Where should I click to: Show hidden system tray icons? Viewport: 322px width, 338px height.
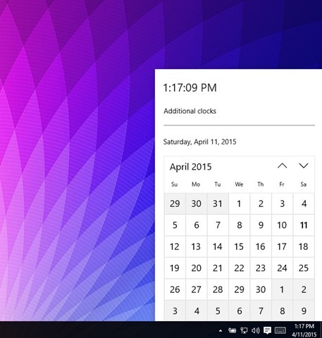click(221, 331)
